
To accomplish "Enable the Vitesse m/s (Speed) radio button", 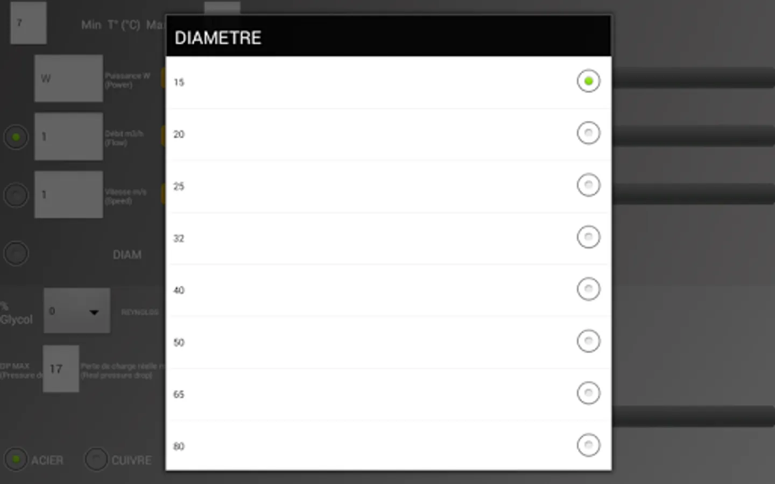I will [x=16, y=195].
